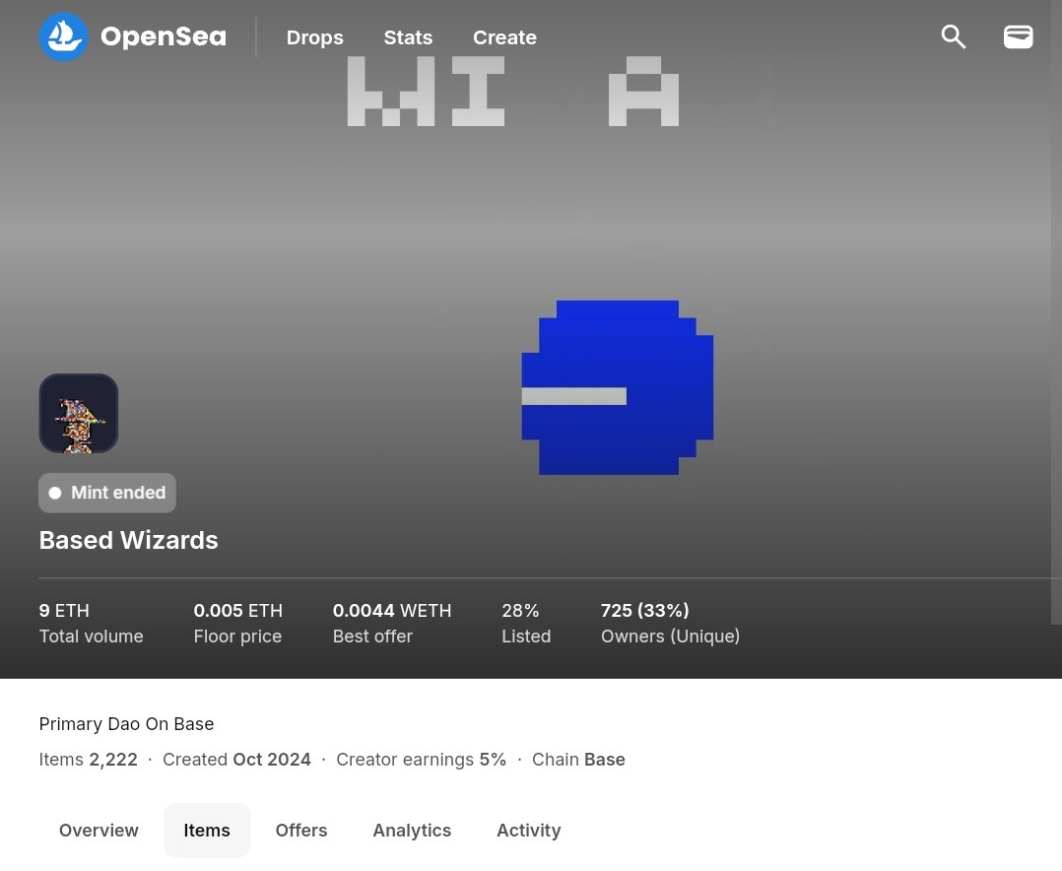This screenshot has width=1062, height=871.
Task: Click the 0.0044 WETH Best offer stat
Action: point(392,623)
